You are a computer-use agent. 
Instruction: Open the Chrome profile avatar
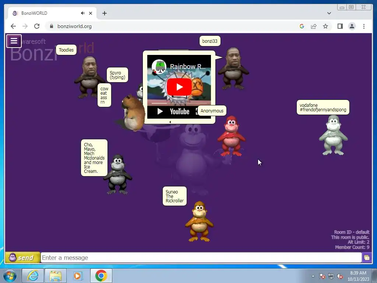[x=352, y=26]
